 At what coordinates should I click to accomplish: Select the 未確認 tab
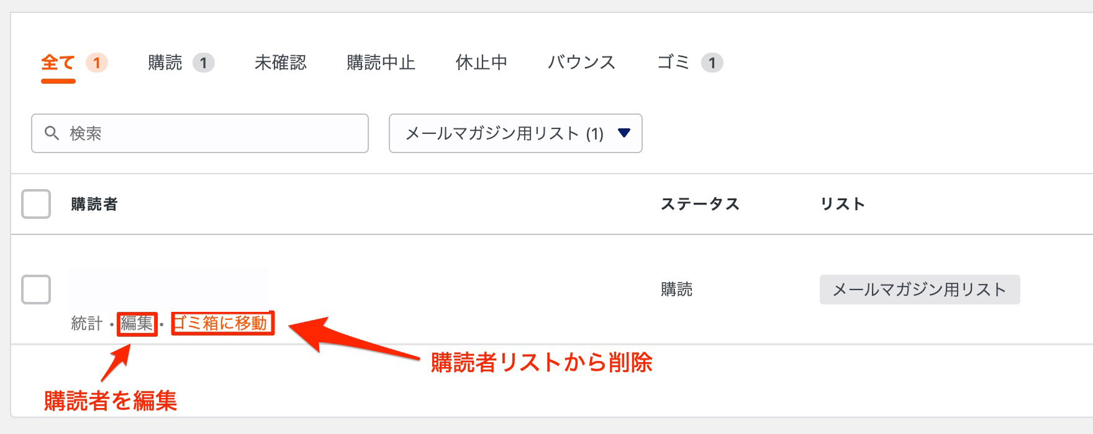(x=281, y=63)
